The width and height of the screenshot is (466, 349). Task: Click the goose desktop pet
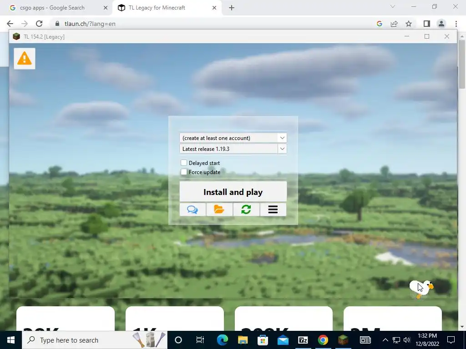421,289
